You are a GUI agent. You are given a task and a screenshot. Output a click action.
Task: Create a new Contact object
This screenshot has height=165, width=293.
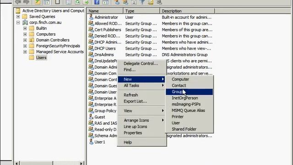coord(189,86)
